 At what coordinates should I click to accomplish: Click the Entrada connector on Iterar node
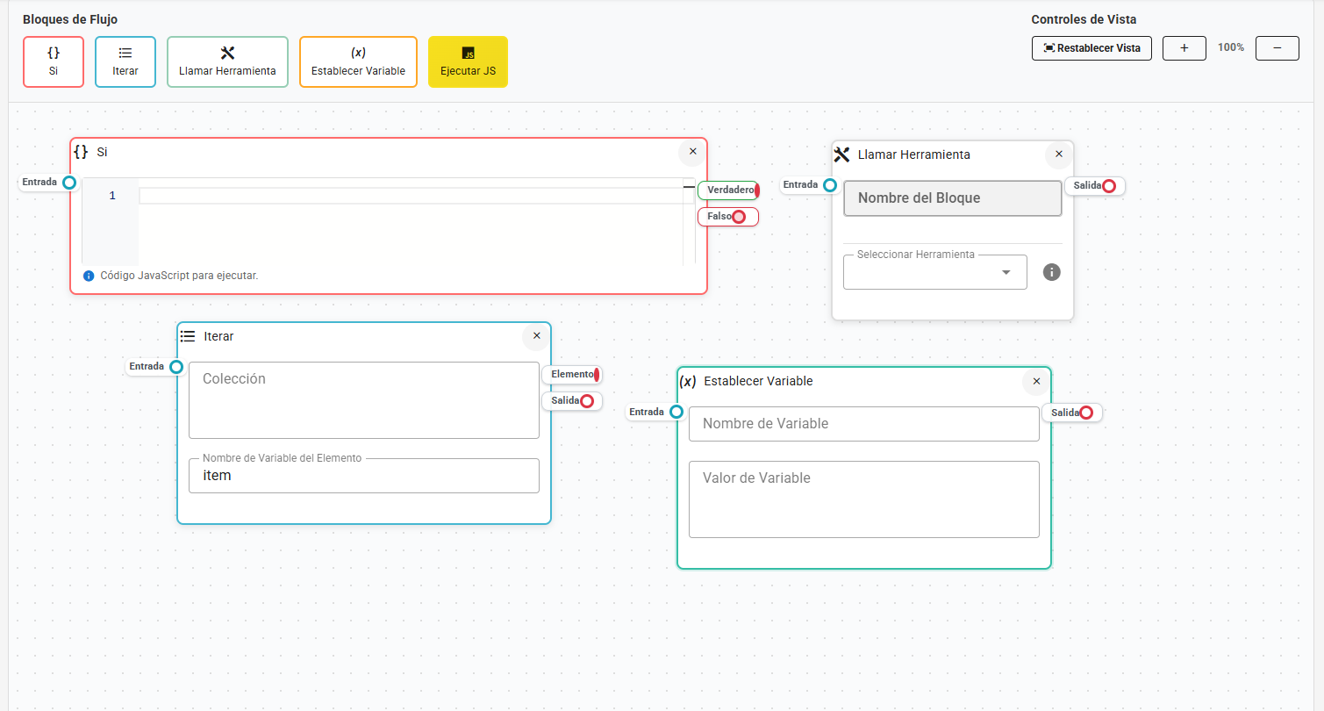click(x=175, y=367)
